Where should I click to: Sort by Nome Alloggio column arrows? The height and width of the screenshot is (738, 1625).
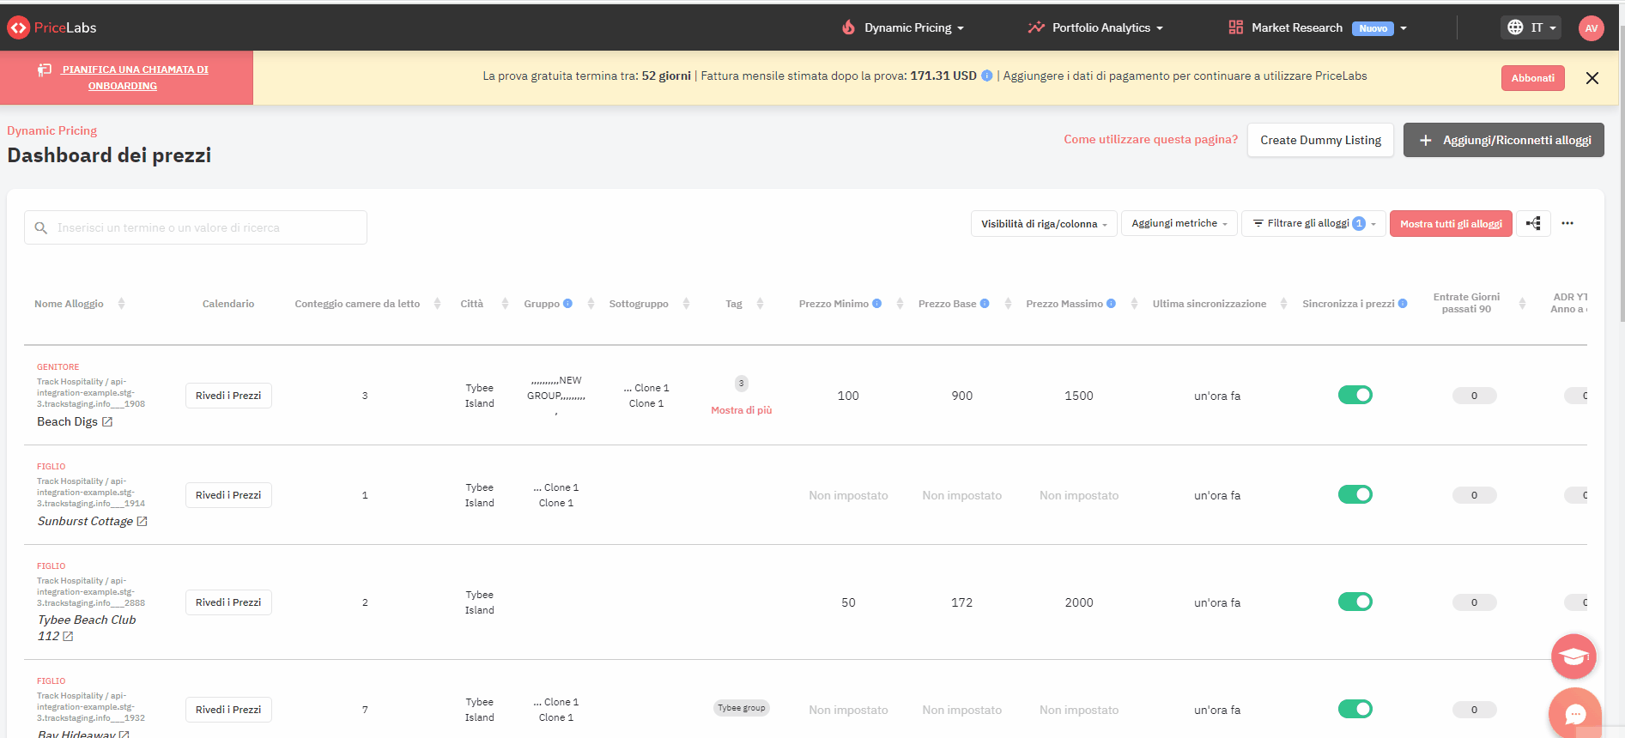pos(121,304)
